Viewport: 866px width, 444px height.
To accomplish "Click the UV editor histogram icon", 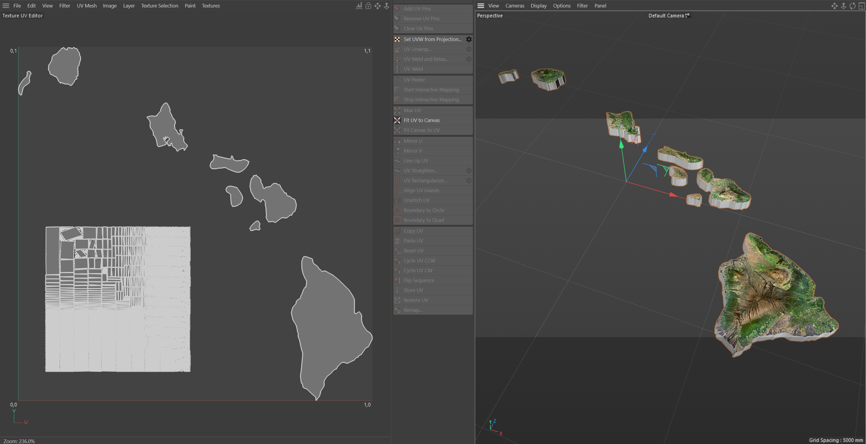I will coord(359,6).
